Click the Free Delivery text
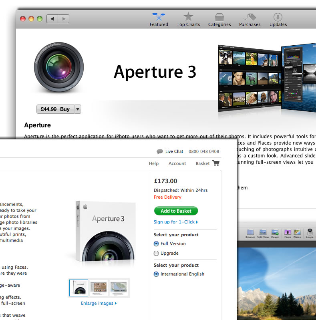This screenshot has width=316, height=320. coord(167,197)
